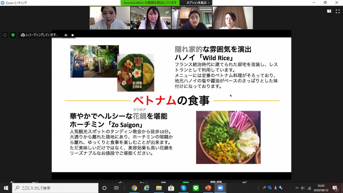This screenshot has width=343, height=193.
Task: Open Internet Explorer from the taskbar
Action: [x=146, y=188]
